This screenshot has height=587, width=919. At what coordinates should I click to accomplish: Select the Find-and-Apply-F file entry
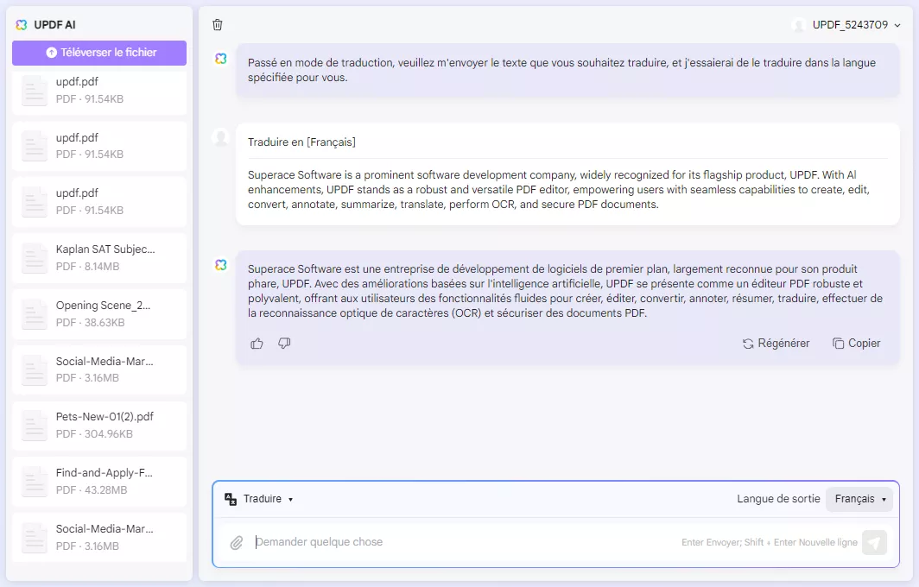(x=98, y=481)
